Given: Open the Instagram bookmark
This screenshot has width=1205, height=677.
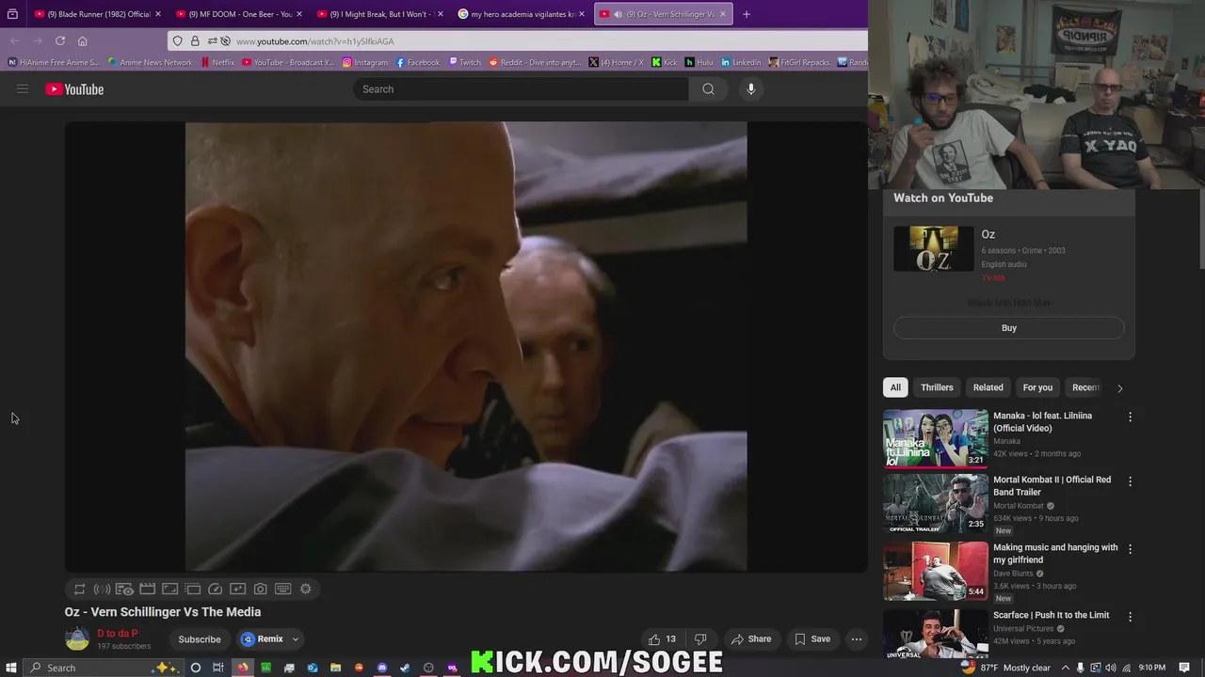Looking at the screenshot, I should 364,62.
